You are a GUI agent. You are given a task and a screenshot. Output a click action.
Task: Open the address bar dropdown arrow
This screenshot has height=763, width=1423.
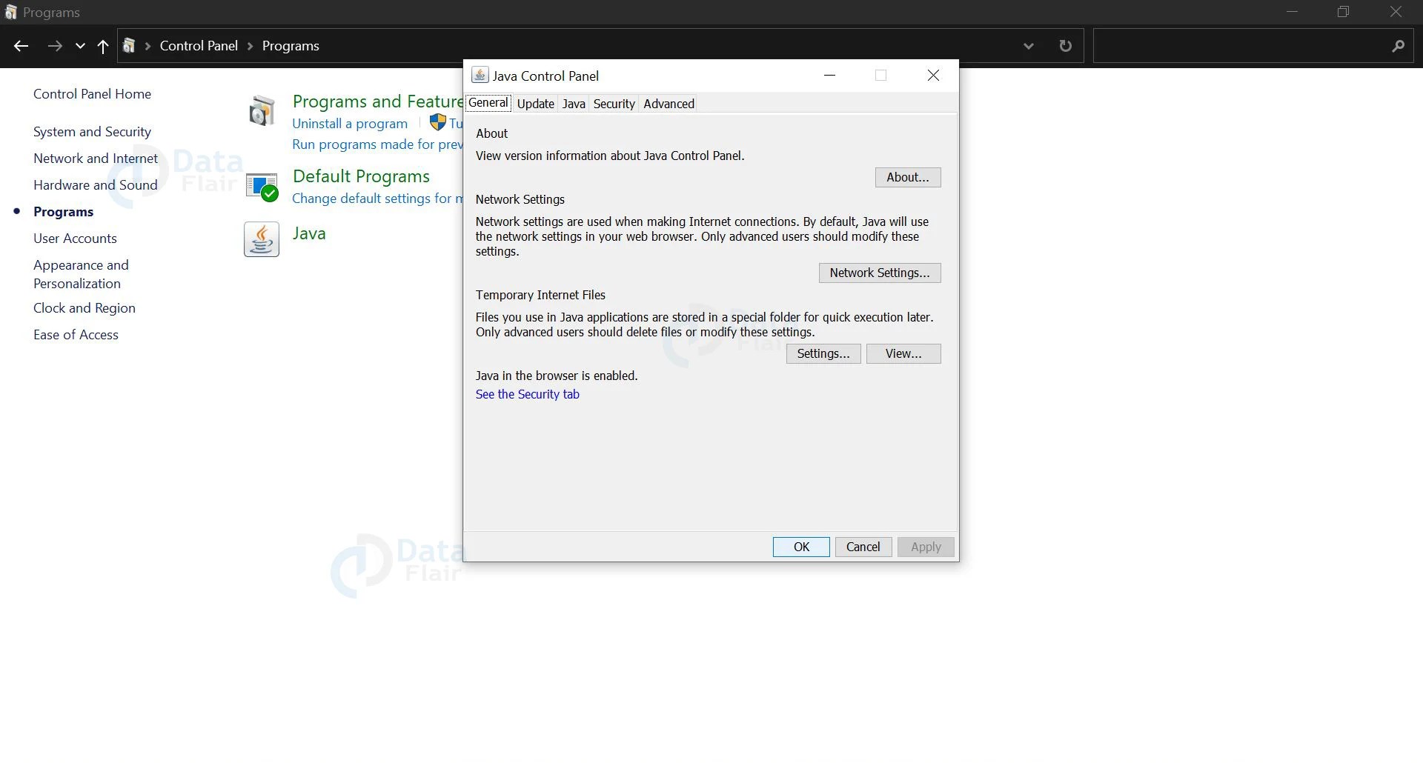[x=1029, y=45]
